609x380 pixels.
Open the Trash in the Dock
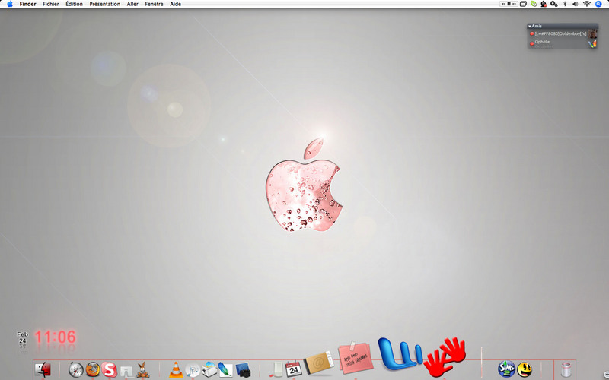(x=566, y=369)
